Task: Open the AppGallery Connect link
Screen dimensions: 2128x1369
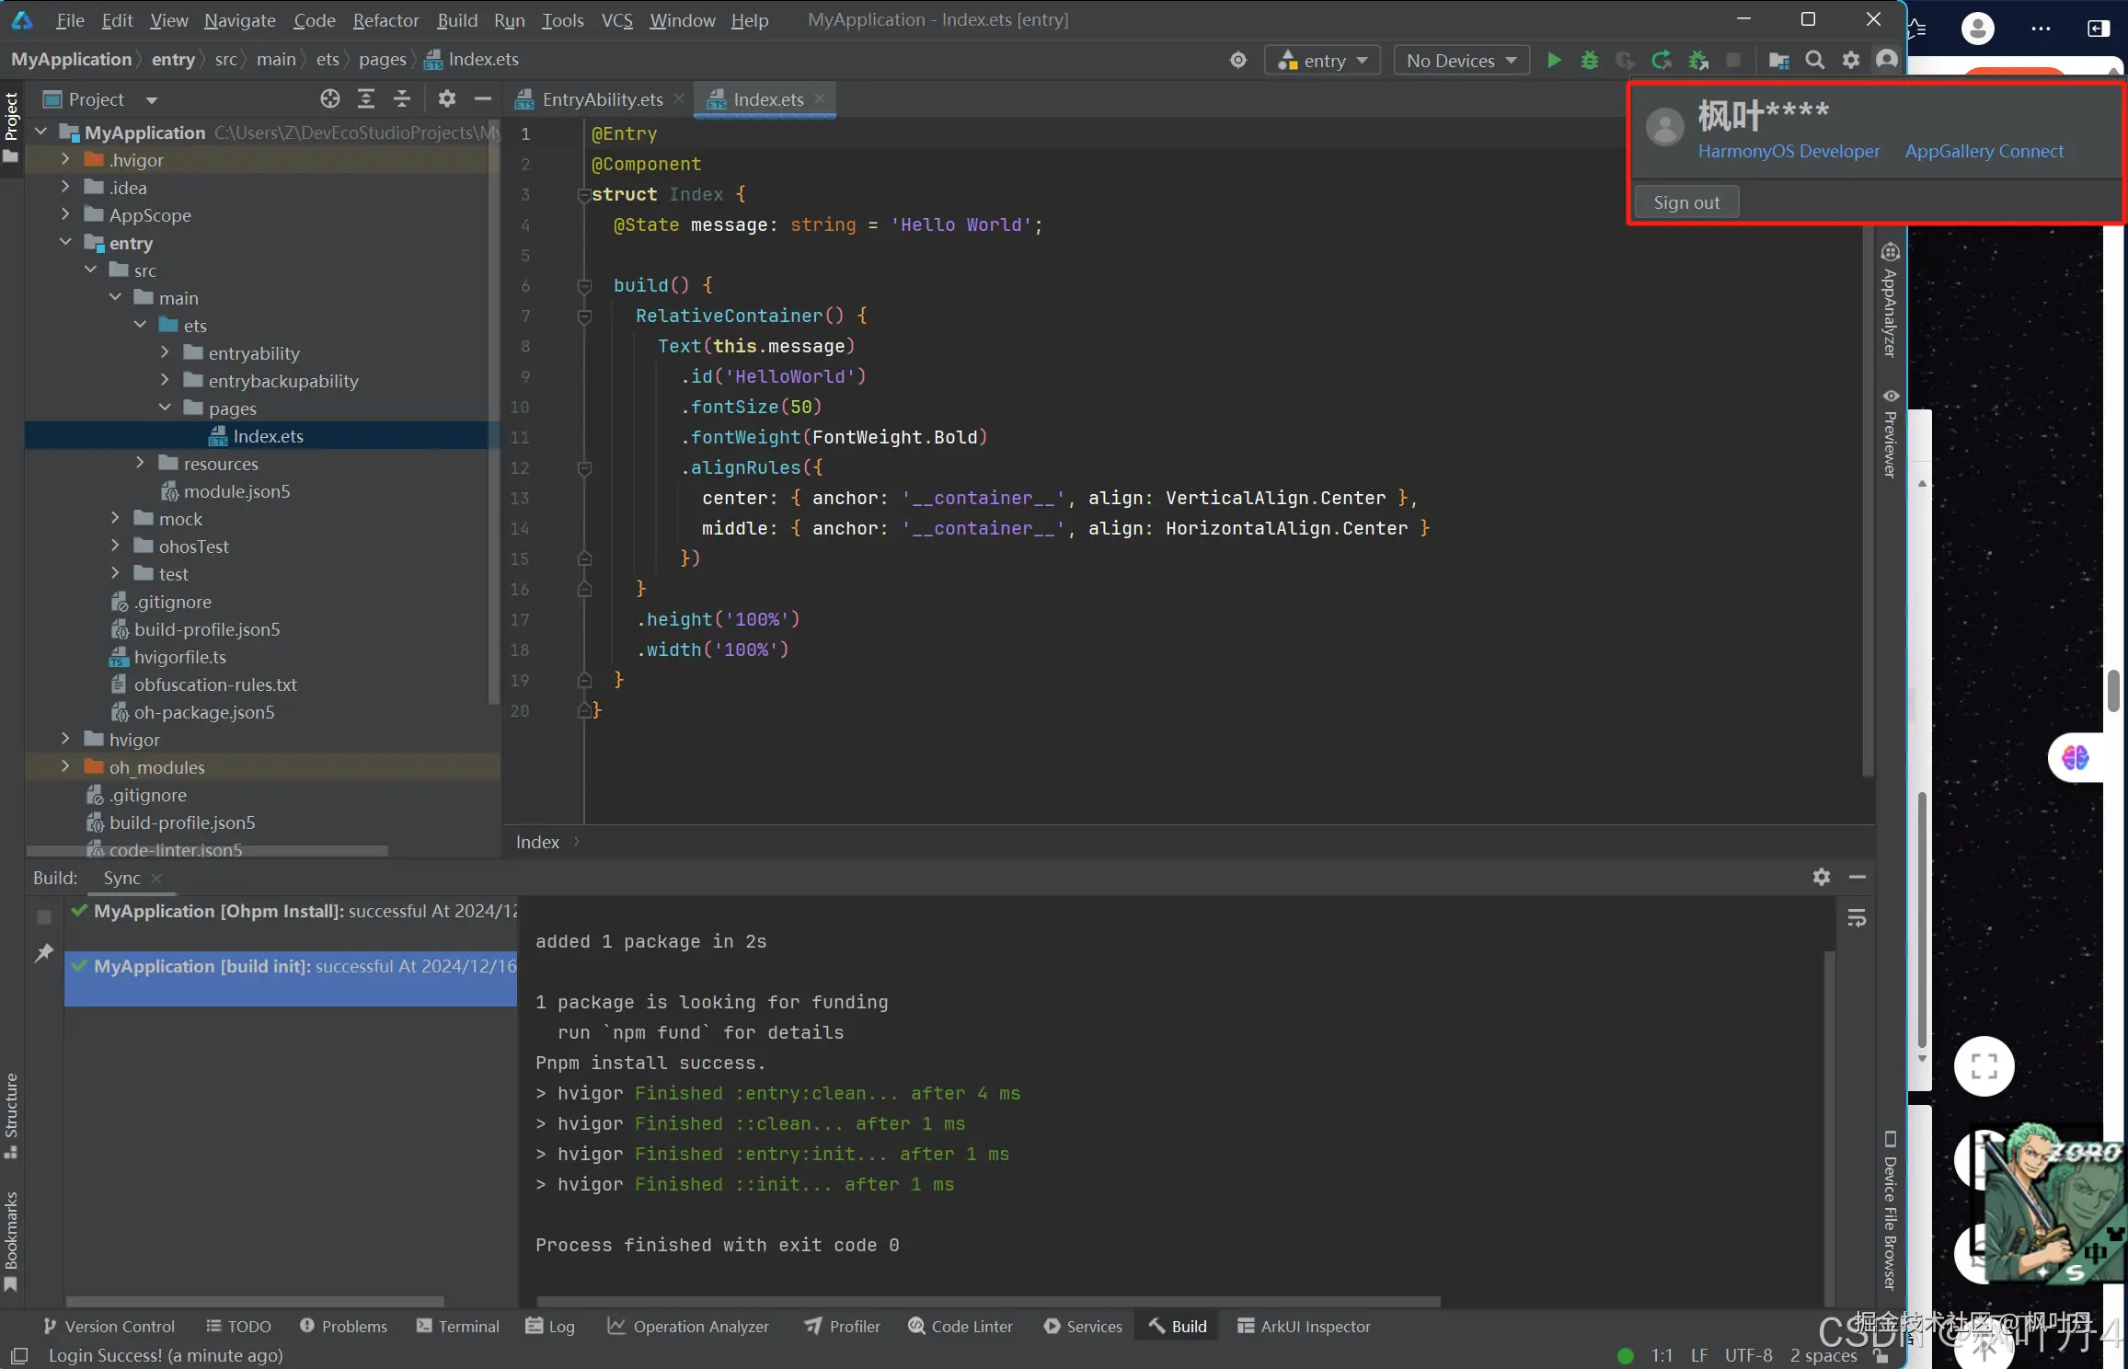Action: pos(1984,151)
